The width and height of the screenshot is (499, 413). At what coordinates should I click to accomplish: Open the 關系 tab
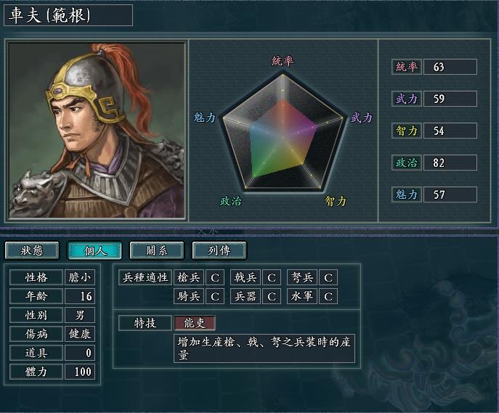pos(157,250)
